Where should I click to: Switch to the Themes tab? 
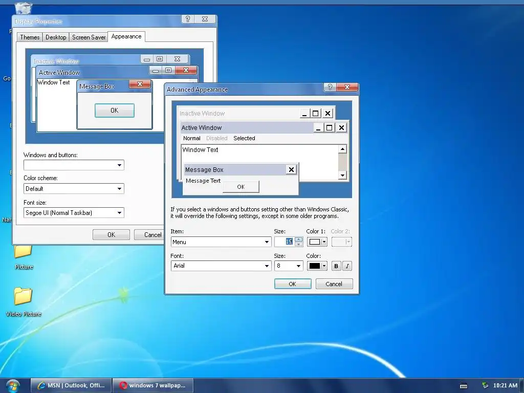click(30, 37)
